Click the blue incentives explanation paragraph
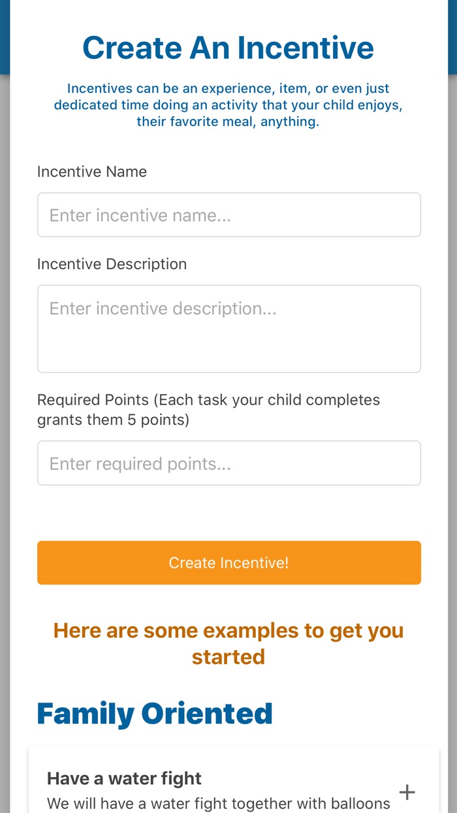The height and width of the screenshot is (813, 457). [228, 105]
